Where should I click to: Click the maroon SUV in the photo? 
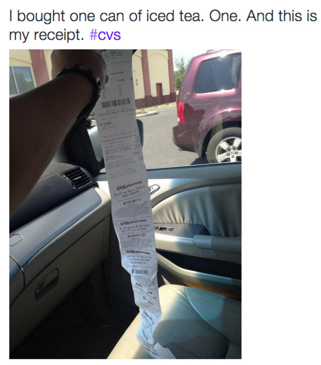click(207, 106)
